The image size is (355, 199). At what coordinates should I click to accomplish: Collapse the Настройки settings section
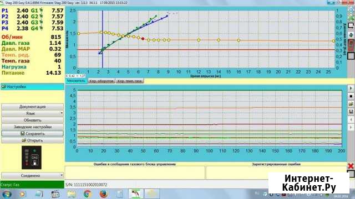[32, 87]
